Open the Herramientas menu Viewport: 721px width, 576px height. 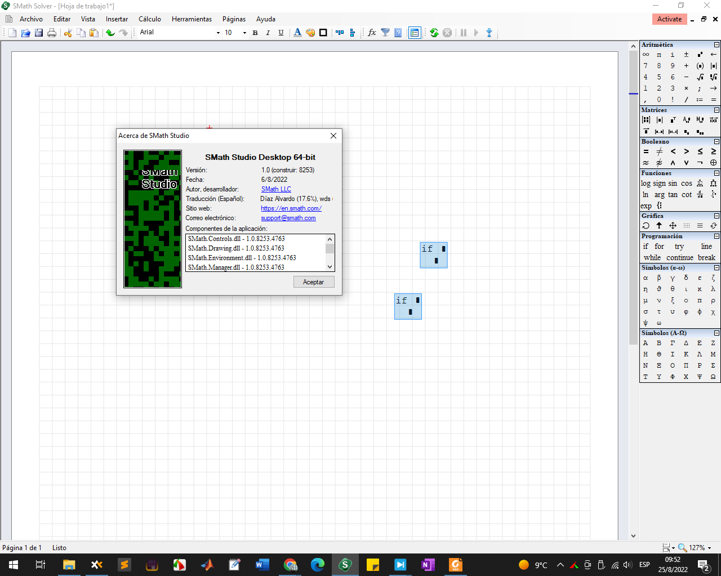point(192,19)
